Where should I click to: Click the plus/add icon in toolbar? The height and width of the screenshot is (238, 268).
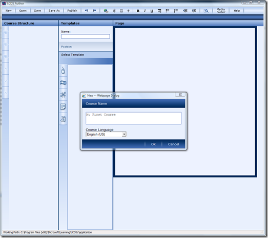pyautogui.click(x=128, y=11)
